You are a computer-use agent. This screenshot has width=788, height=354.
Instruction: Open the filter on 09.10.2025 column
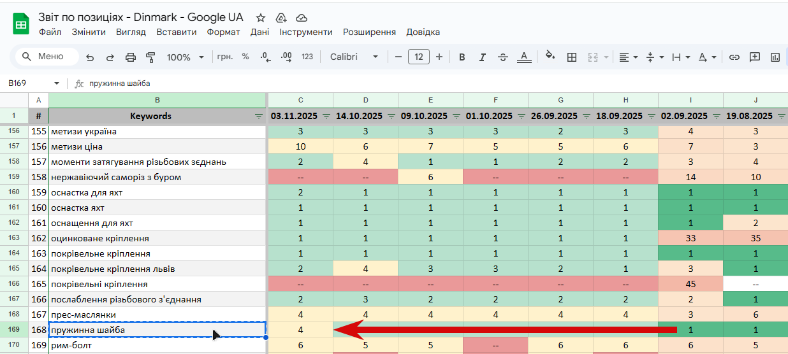pos(456,117)
